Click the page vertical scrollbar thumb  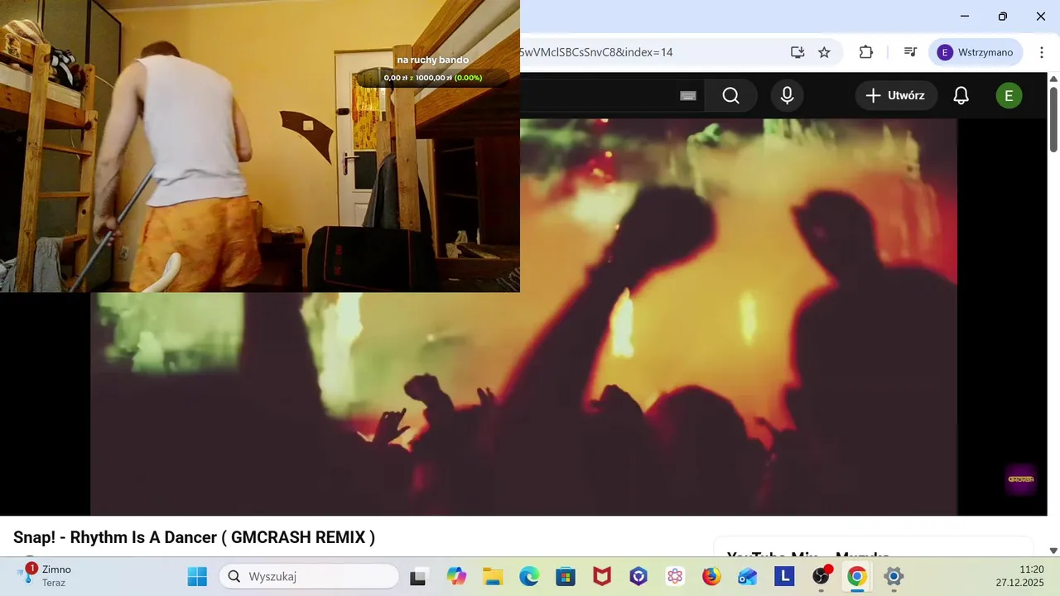pos(1053,118)
